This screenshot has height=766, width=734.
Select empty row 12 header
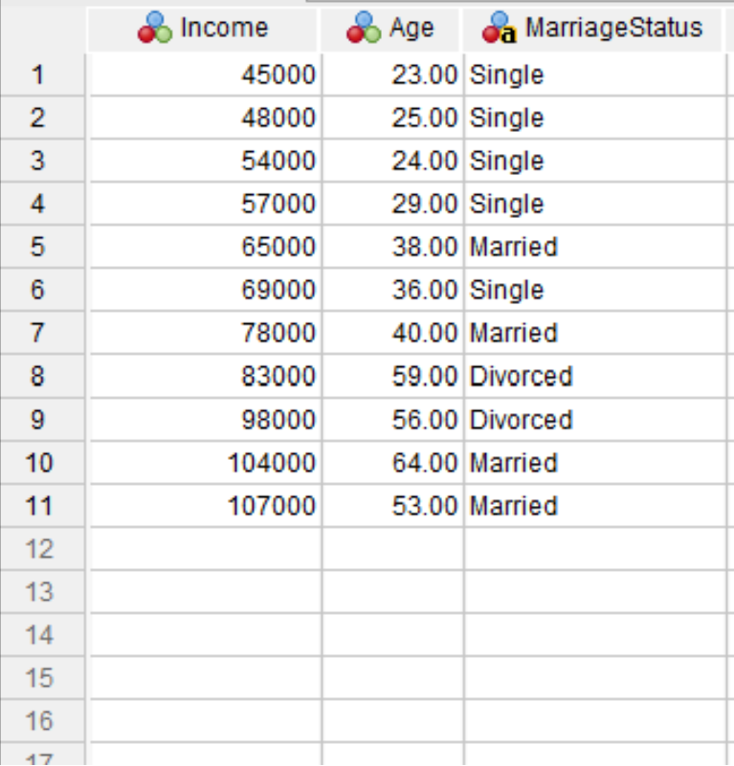42,549
